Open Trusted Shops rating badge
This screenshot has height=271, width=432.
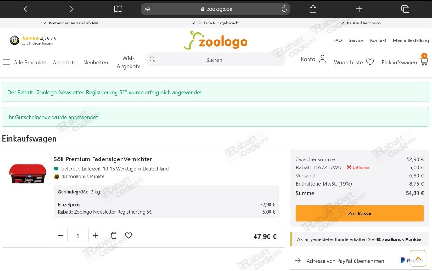15,40
